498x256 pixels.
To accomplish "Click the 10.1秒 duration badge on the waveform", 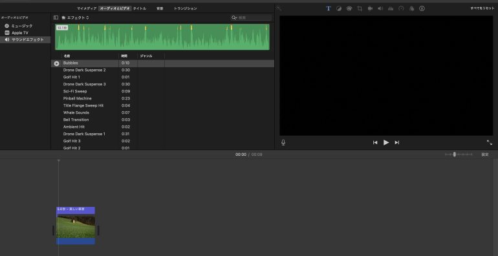I will pyautogui.click(x=62, y=28).
